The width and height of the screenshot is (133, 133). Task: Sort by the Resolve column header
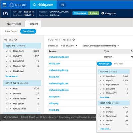(x=53, y=51)
